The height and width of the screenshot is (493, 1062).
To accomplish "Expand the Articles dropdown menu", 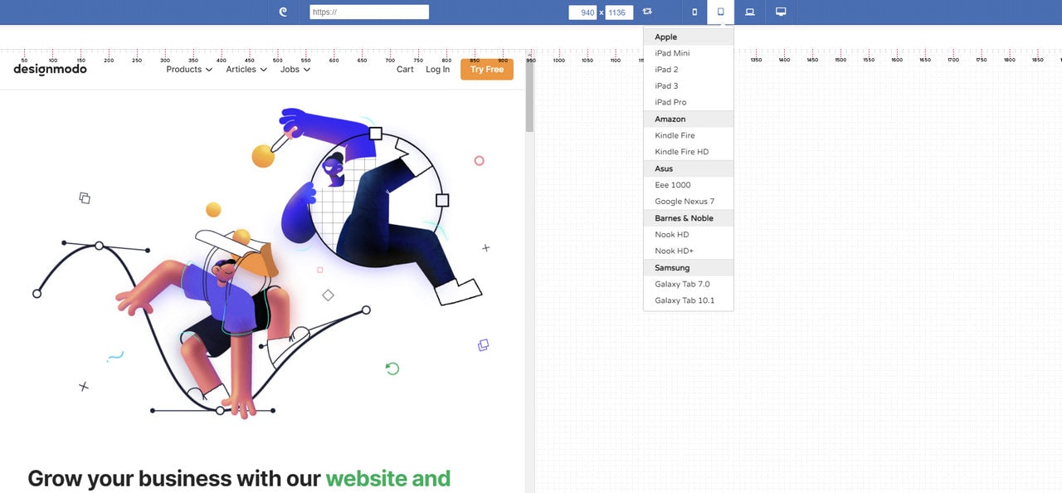I will coord(246,70).
